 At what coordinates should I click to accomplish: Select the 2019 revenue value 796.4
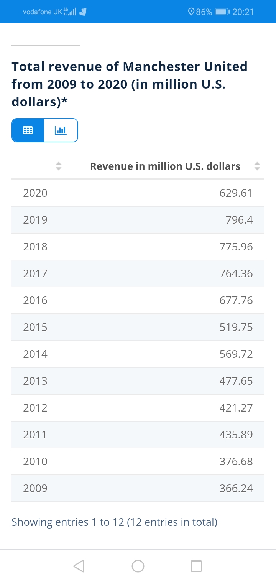239,220
